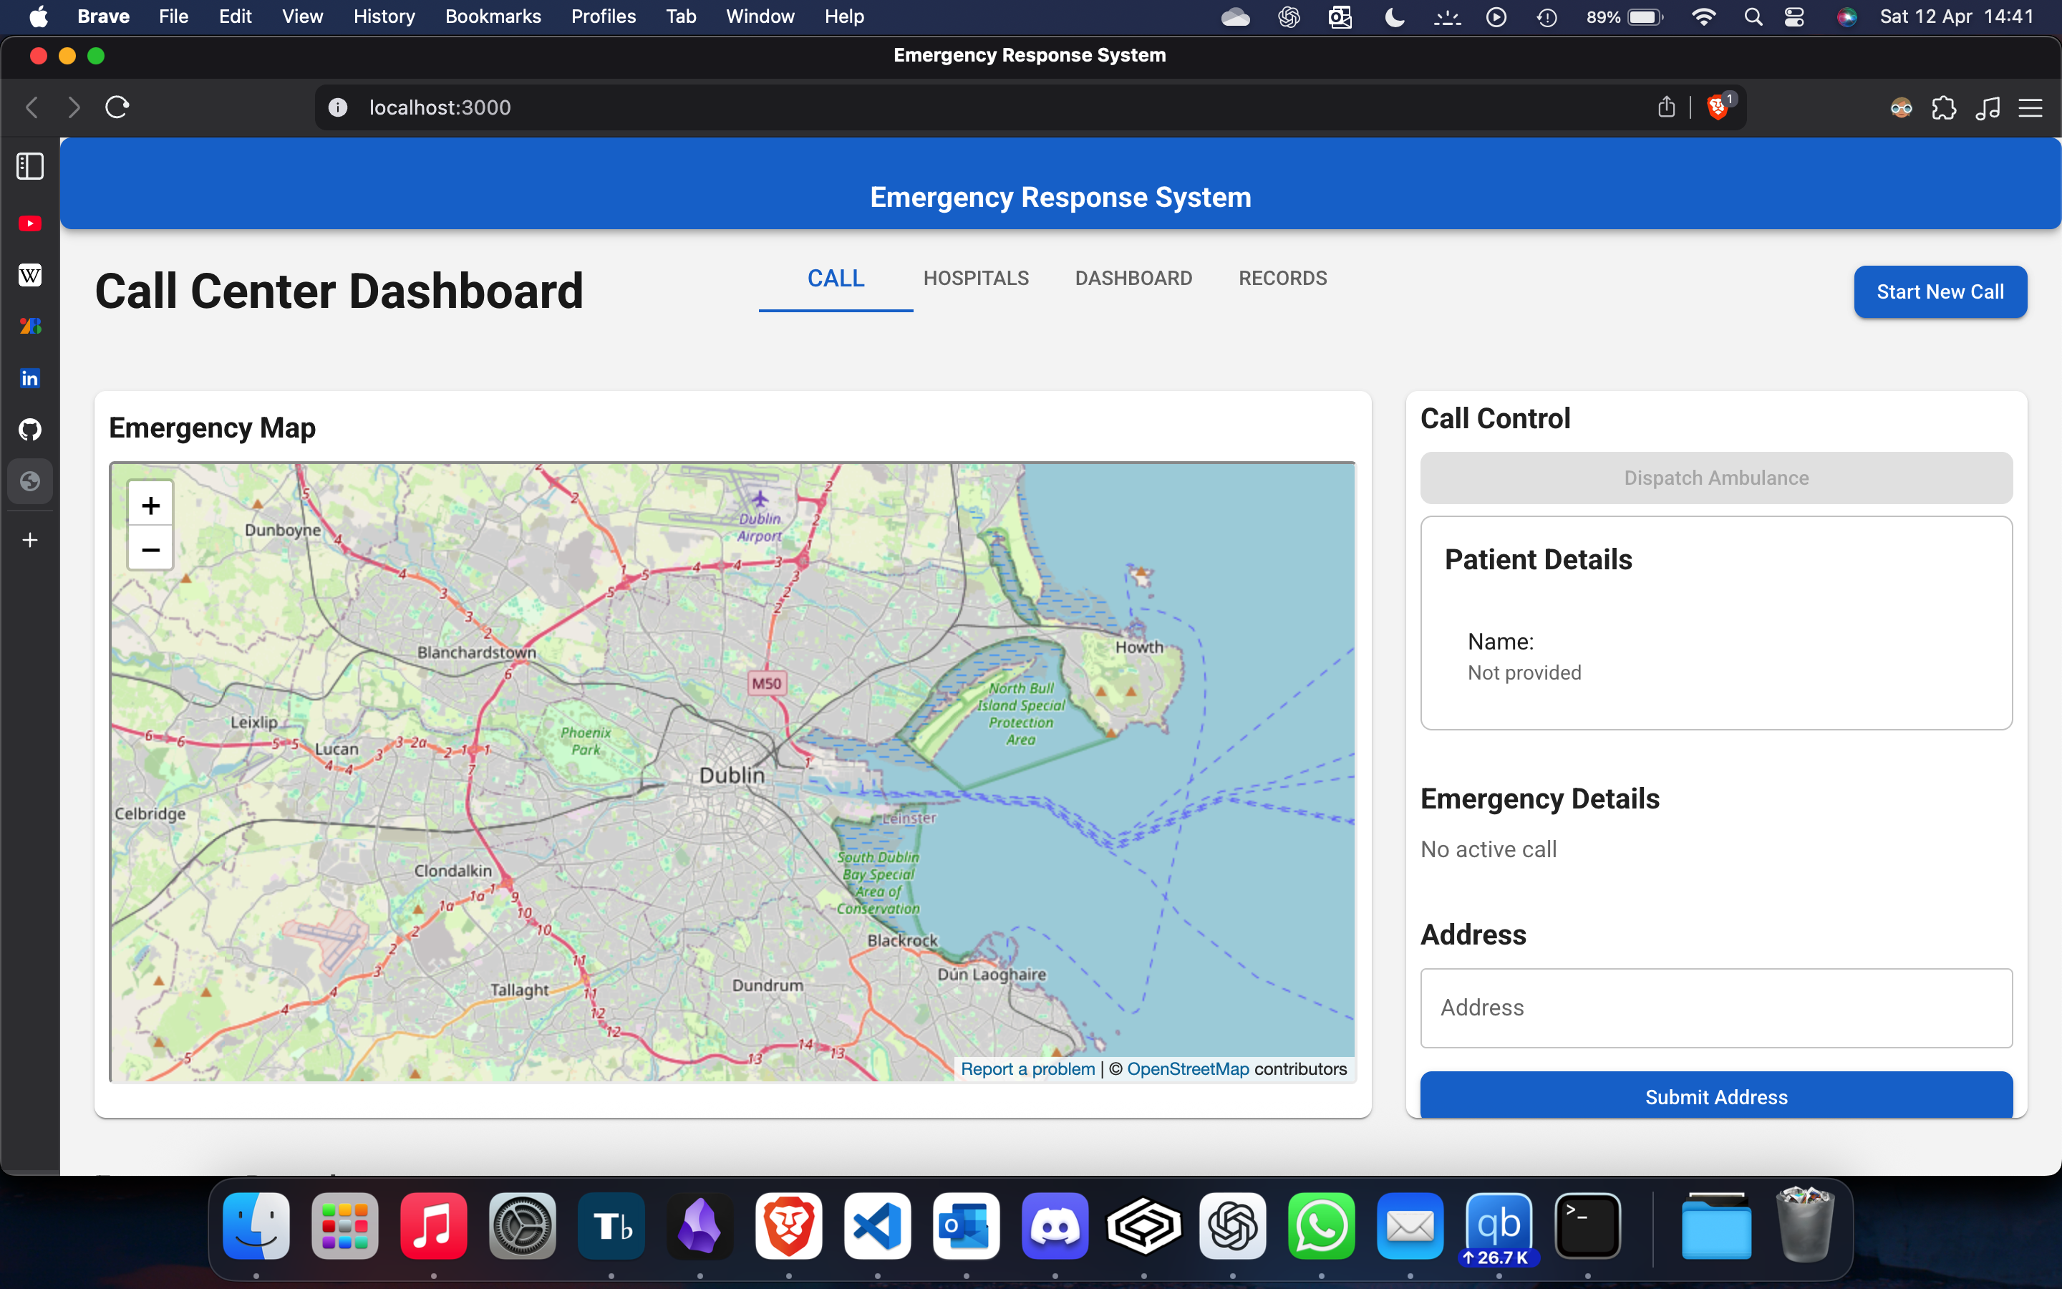Open the sidebar panel toggle icon
Image resolution: width=2062 pixels, height=1289 pixels.
click(x=30, y=166)
